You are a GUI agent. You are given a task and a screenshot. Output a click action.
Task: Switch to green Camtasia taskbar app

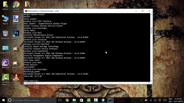[89, 100]
